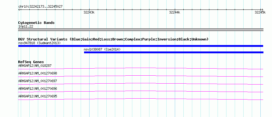272x117 pixels.
Task: Click the 10p11.22 cytogenetic band bar
Action: click(141, 30)
